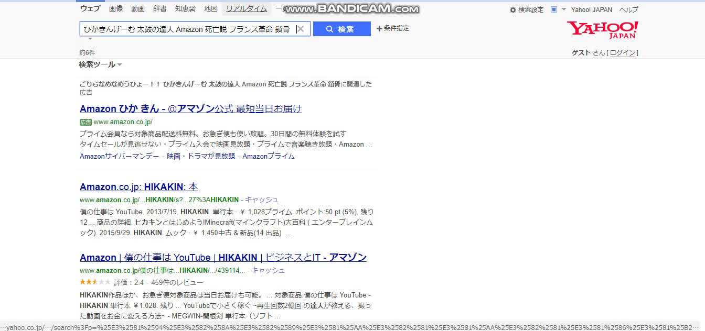Click the ゲスト user name text
Screen dimensions: 705x331
coord(581,53)
